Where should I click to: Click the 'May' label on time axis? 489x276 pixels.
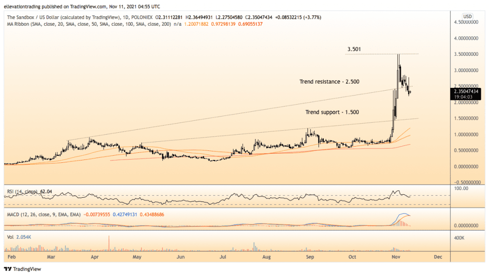pos(137,257)
